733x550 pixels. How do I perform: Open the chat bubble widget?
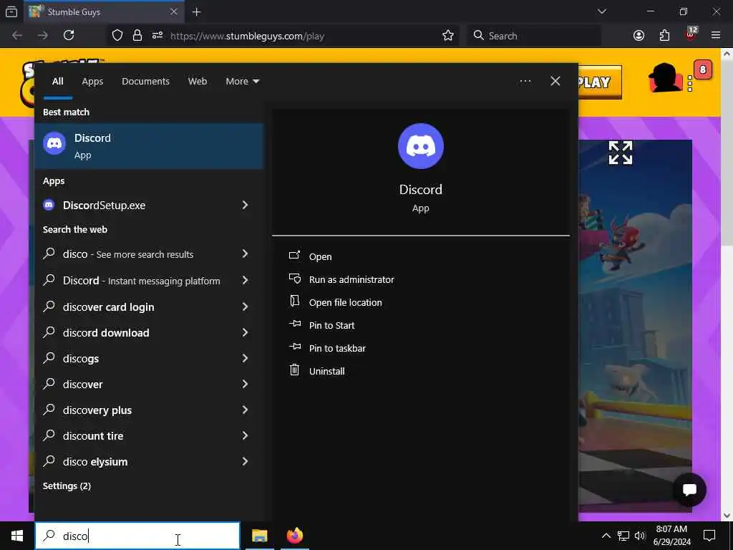[689, 490]
